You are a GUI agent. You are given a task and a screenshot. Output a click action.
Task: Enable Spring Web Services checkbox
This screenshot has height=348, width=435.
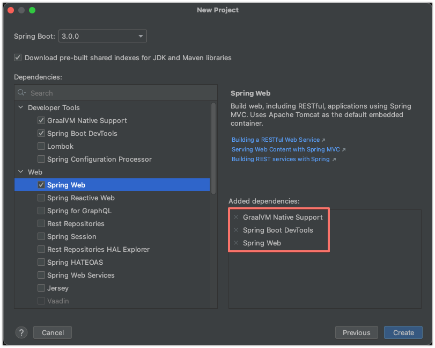[x=41, y=275]
